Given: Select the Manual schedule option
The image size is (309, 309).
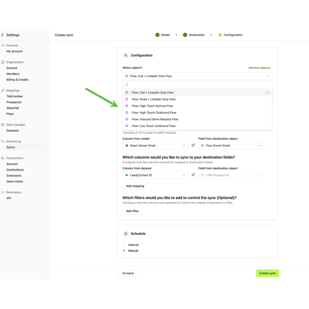Looking at the screenshot, I should point(125,251).
